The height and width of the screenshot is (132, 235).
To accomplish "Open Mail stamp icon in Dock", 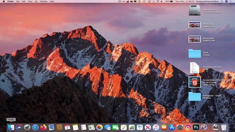I will tap(51, 128).
